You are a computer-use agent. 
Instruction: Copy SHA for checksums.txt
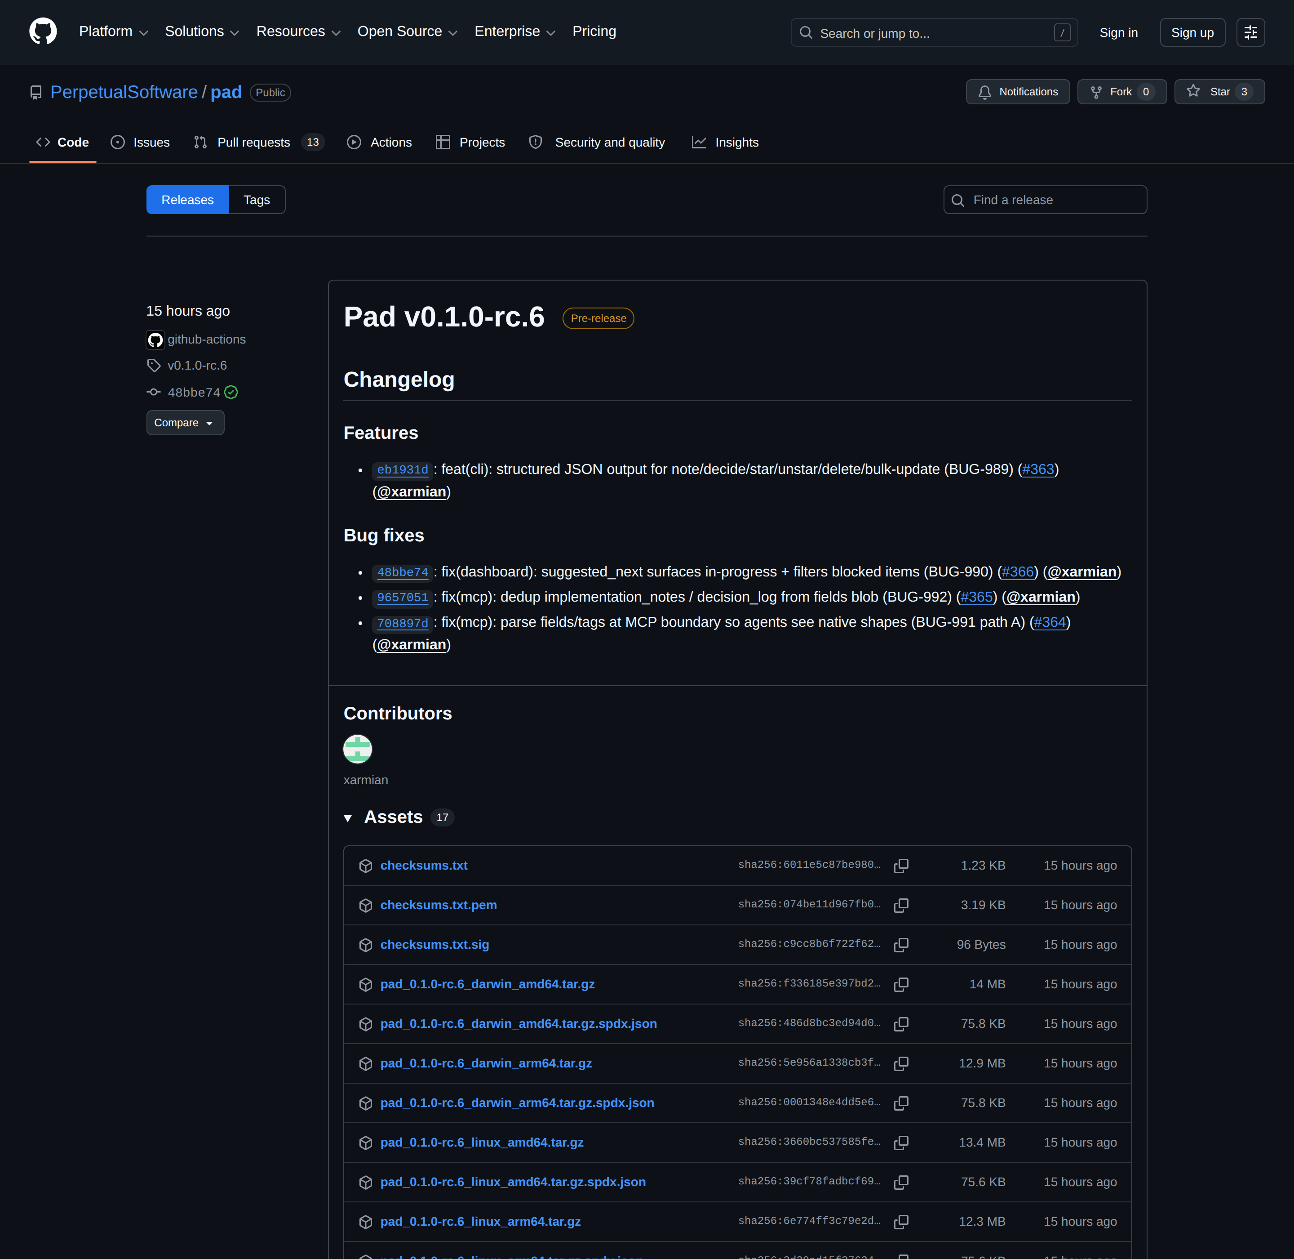tap(901, 866)
